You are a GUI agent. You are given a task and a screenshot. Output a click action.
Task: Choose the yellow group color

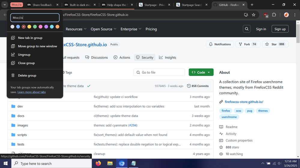coord(29,27)
